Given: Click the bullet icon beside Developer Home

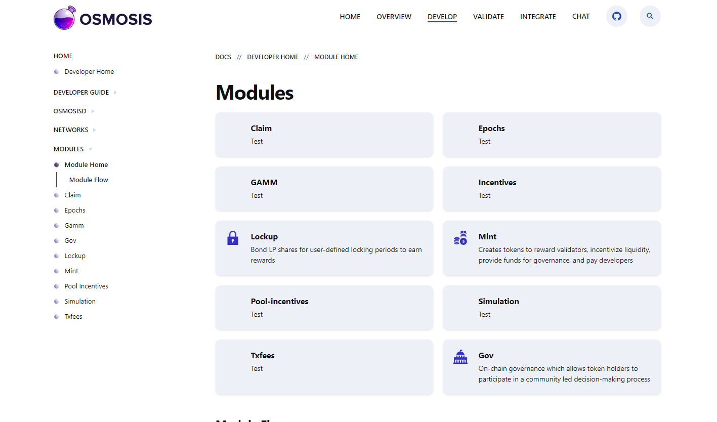Looking at the screenshot, I should pos(56,71).
